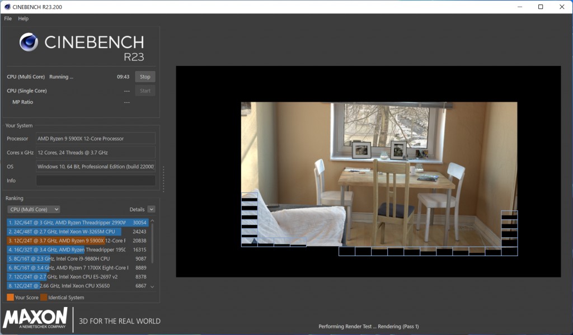Click the ranking list scroll-down arrow
Screen dimensions: 573x335
click(152, 286)
